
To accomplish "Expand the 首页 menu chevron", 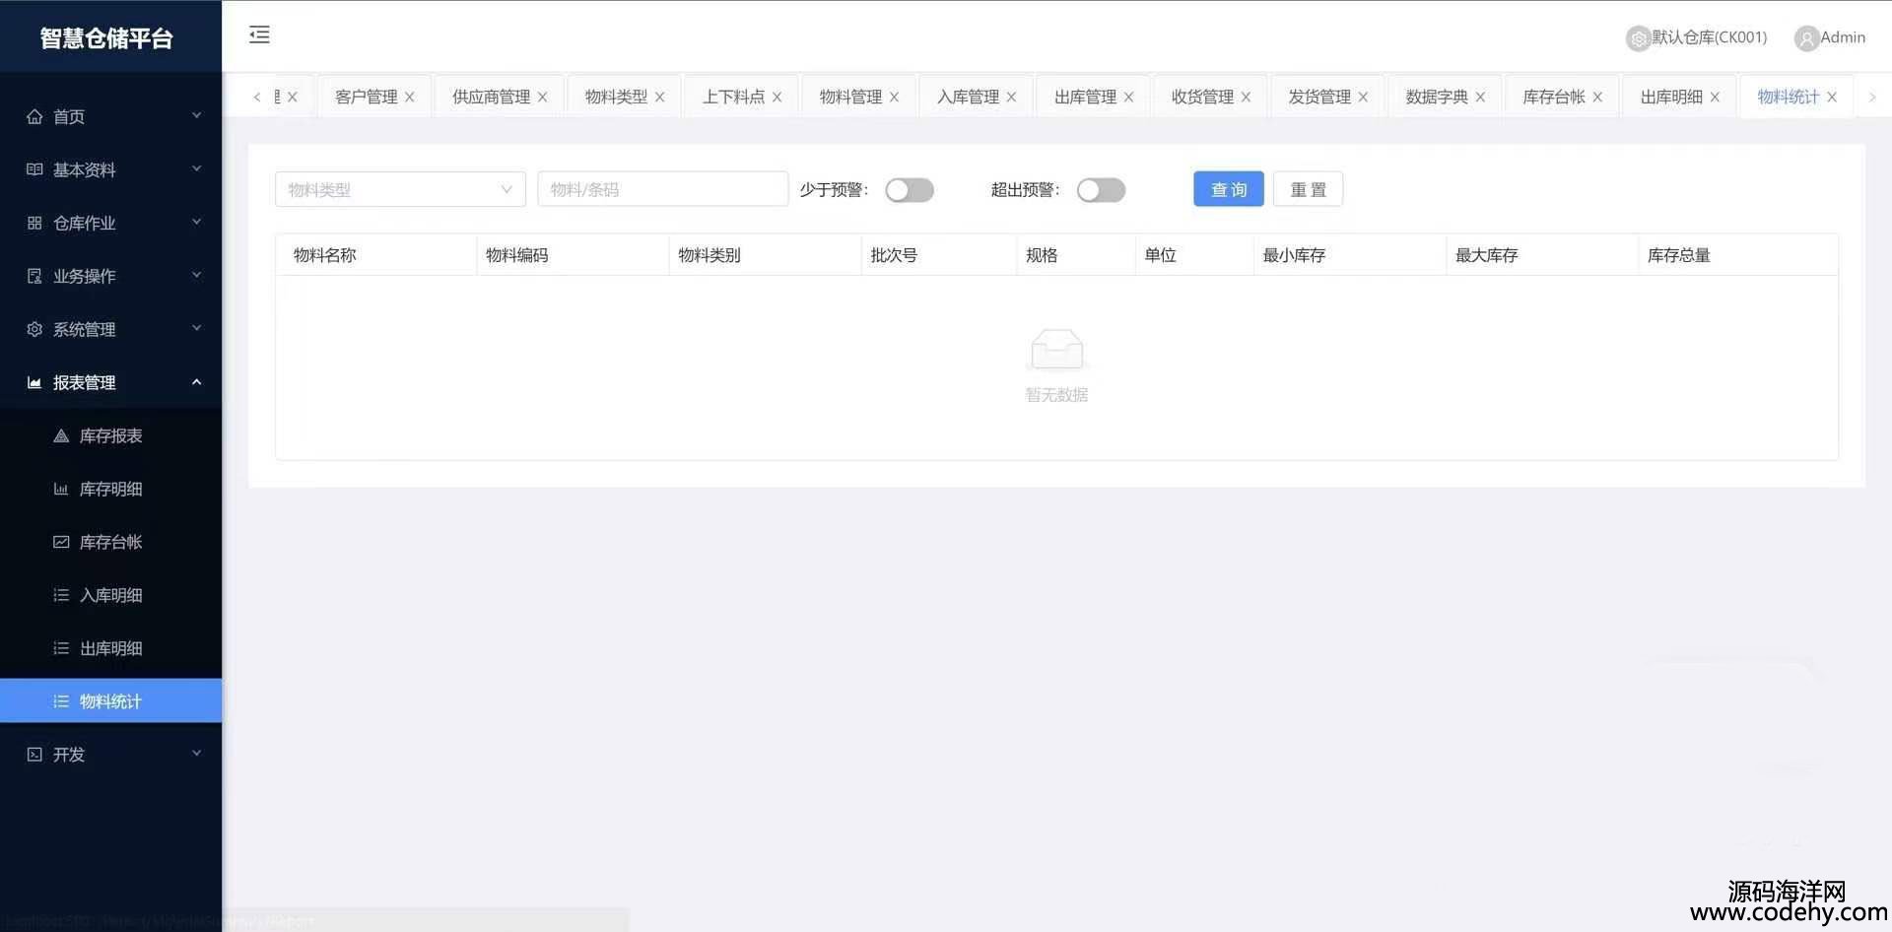I will click(x=196, y=116).
